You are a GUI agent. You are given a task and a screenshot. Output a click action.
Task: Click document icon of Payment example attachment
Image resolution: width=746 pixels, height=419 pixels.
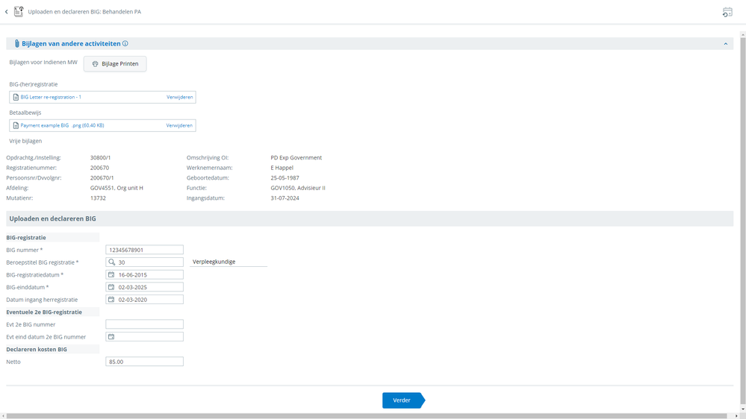[16, 125]
